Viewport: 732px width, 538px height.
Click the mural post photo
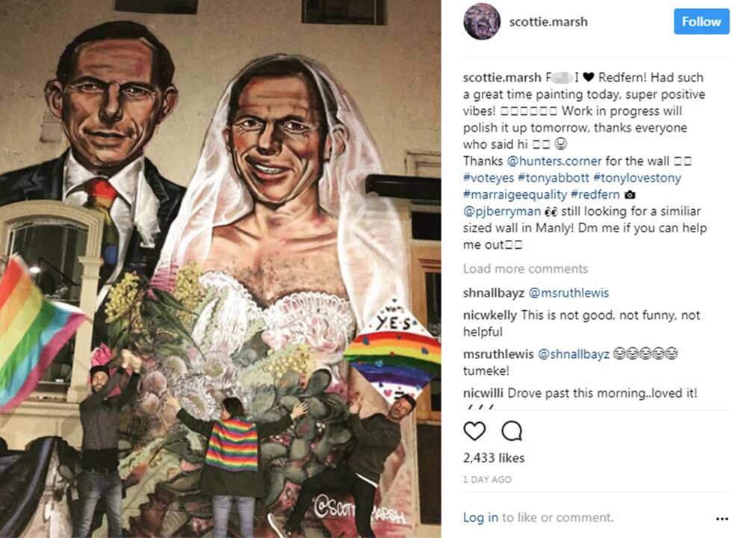click(220, 269)
